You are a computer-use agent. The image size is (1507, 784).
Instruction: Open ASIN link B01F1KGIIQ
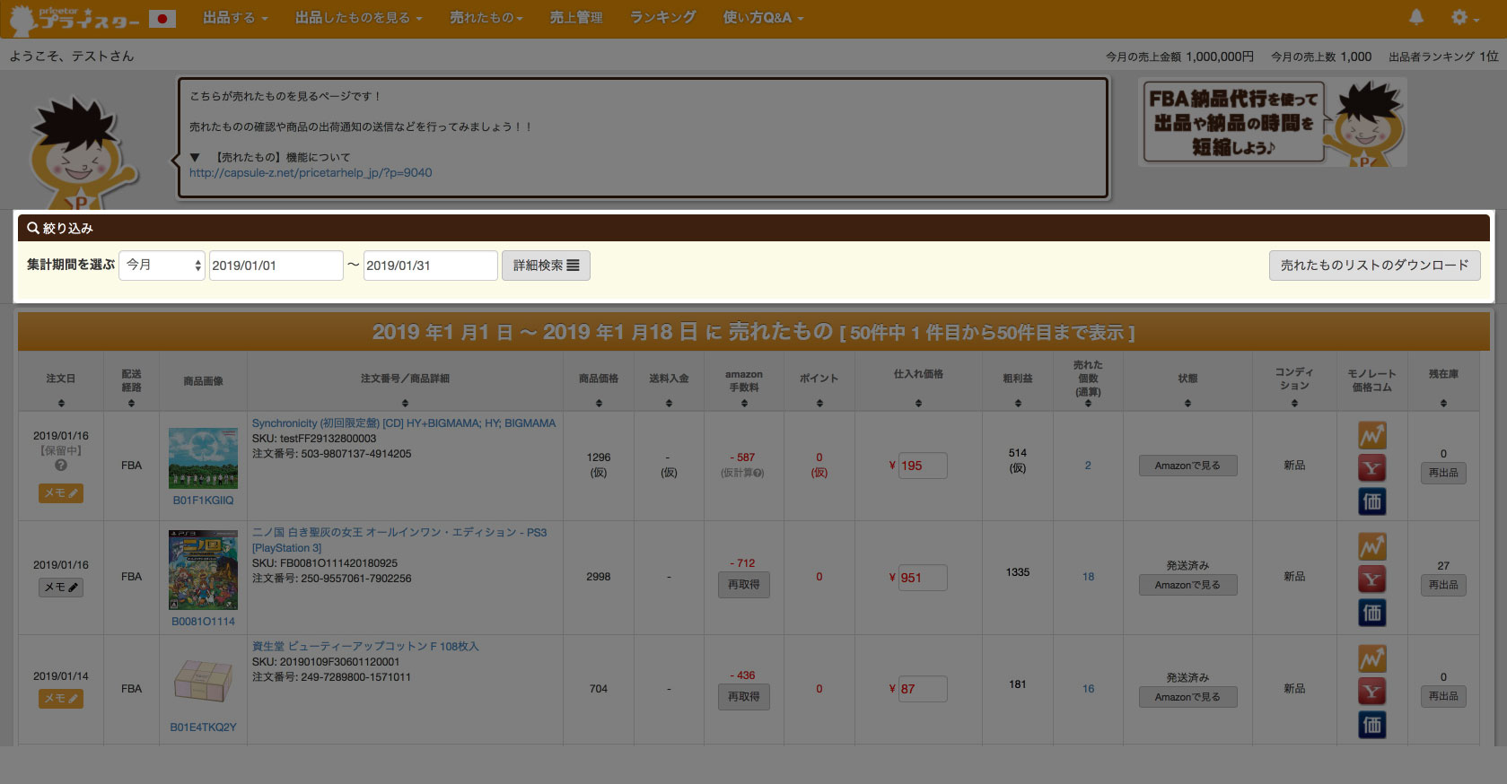pos(204,501)
